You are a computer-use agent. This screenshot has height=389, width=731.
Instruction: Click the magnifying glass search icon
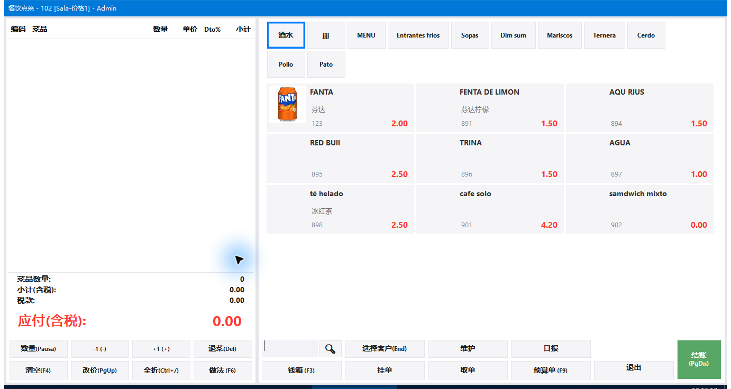[331, 349]
